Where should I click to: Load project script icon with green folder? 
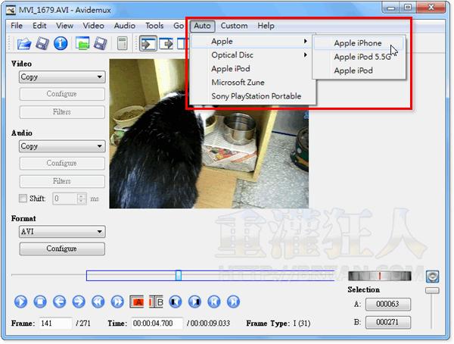pos(82,44)
